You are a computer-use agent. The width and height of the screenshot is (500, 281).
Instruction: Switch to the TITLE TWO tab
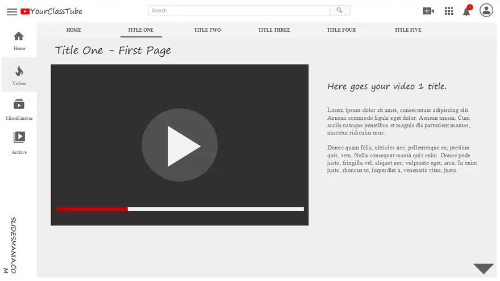pyautogui.click(x=207, y=30)
